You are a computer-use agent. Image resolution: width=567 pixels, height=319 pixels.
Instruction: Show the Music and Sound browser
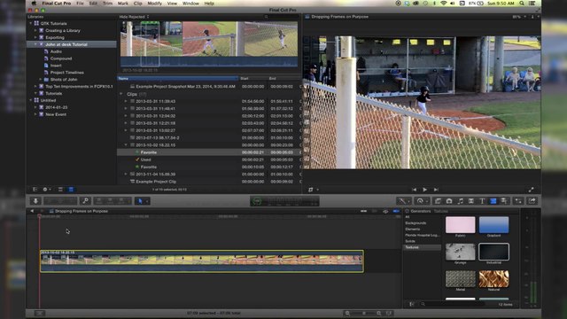[x=461, y=201]
